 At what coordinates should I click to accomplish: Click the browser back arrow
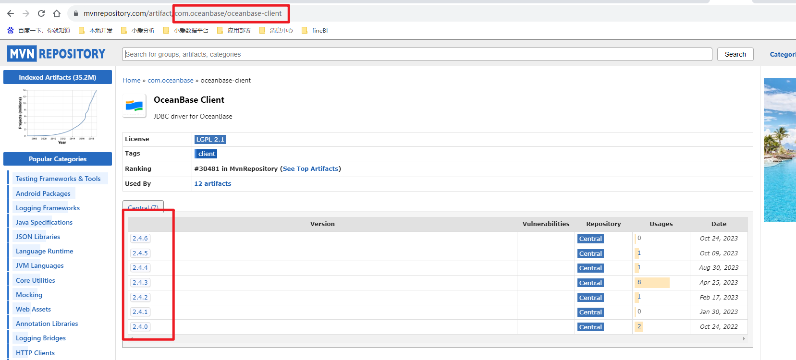[11, 13]
